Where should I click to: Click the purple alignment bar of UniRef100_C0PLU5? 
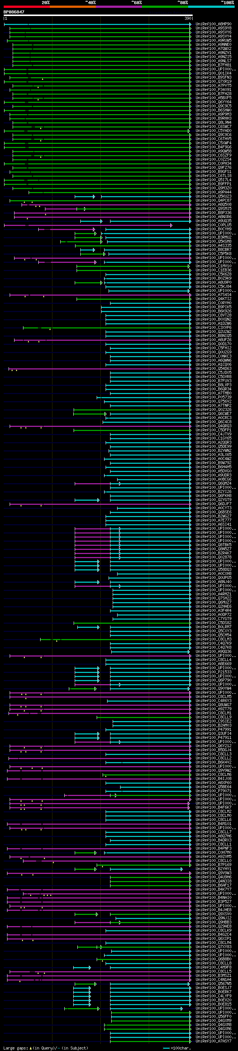click(88, 225)
